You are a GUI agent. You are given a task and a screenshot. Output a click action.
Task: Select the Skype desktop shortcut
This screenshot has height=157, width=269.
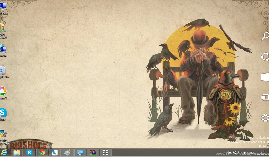(3, 114)
